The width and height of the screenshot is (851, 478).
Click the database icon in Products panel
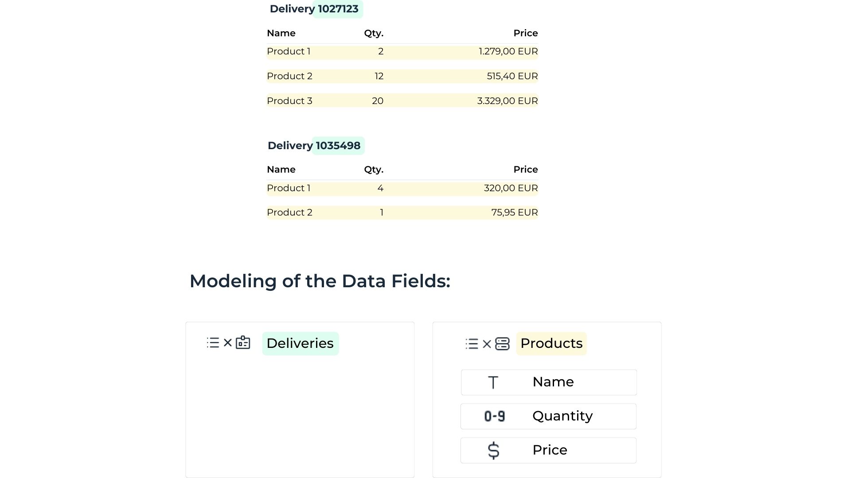coord(501,343)
